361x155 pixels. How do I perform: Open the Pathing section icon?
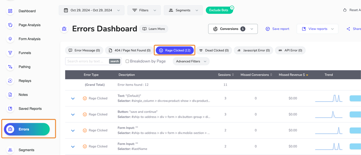point(10,67)
